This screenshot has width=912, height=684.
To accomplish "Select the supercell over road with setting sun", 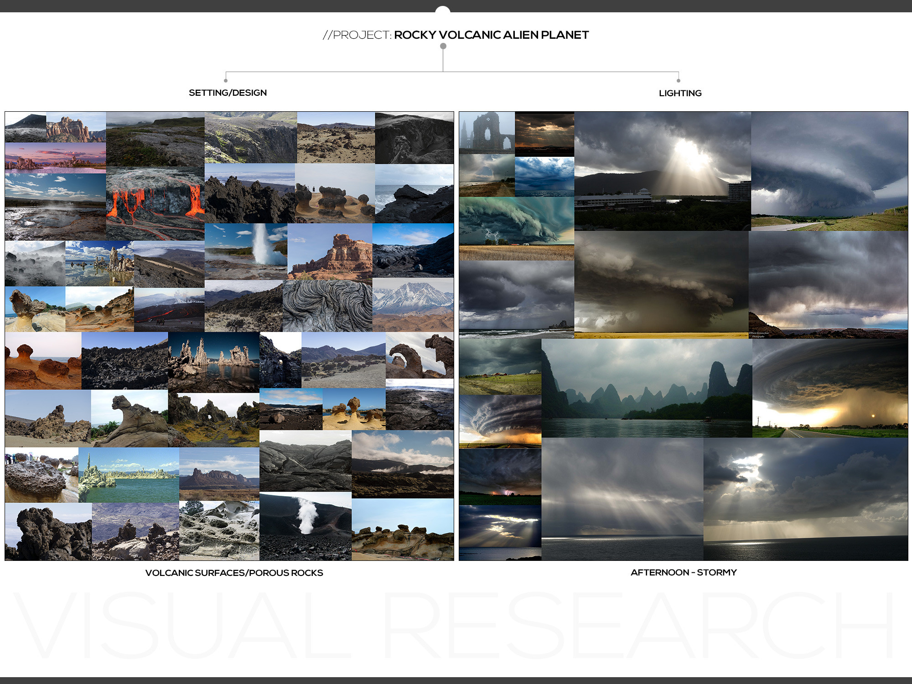I will click(x=830, y=388).
